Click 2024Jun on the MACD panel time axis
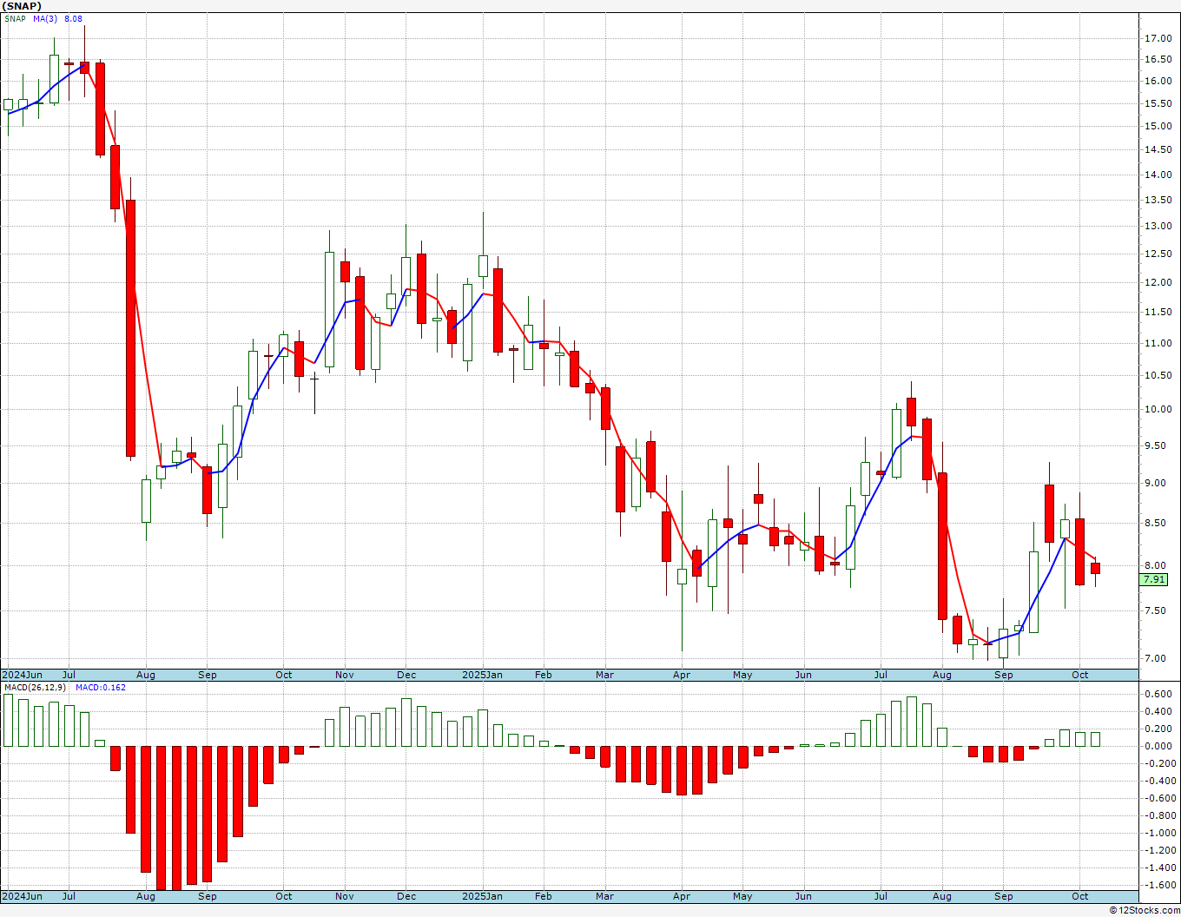Image resolution: width=1181 pixels, height=917 pixels. click(x=23, y=896)
